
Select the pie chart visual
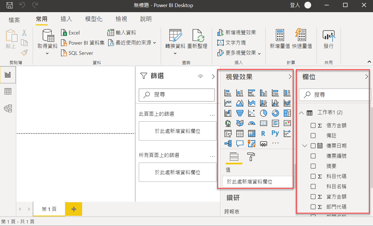click(263, 113)
